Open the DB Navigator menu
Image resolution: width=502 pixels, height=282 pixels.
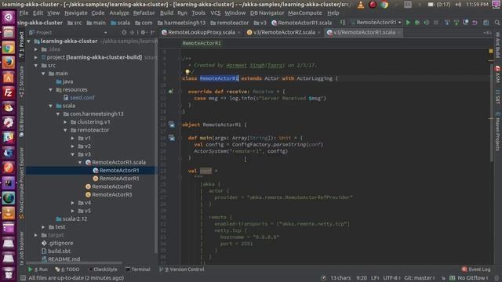[x=267, y=13]
